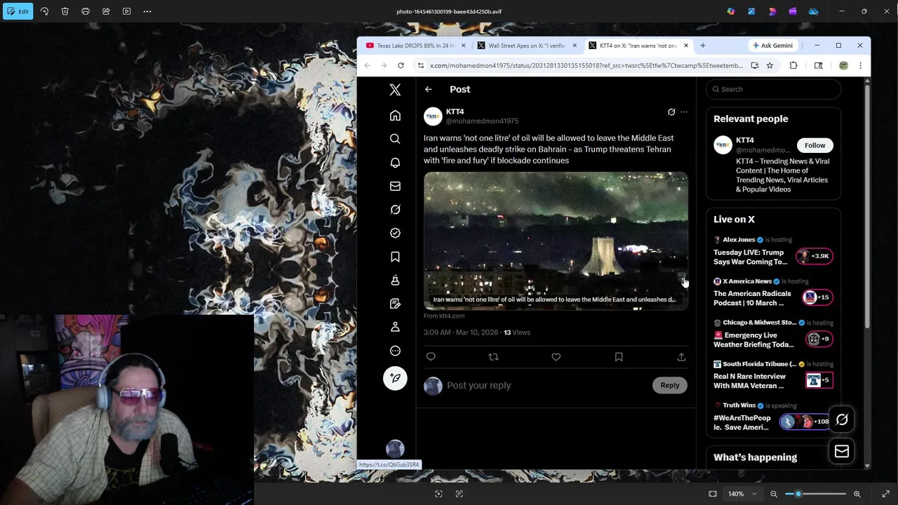Open Copilot from the Photos title bar

point(731,11)
